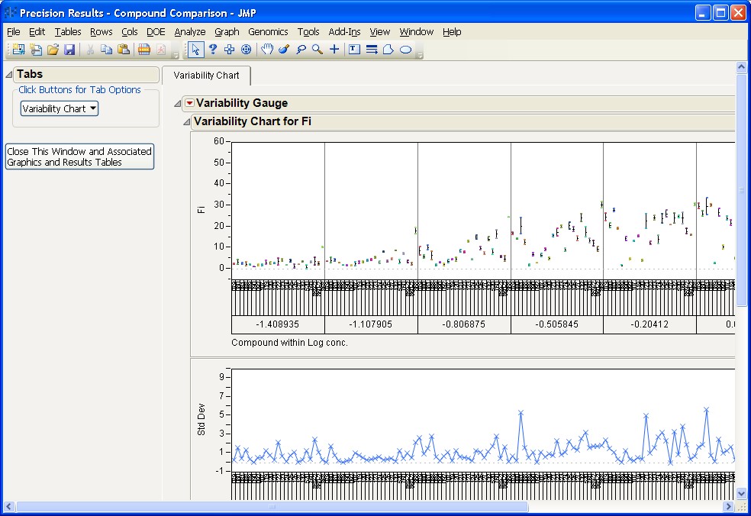Open the Genomics menu
The height and width of the screenshot is (516, 751).
pos(268,32)
